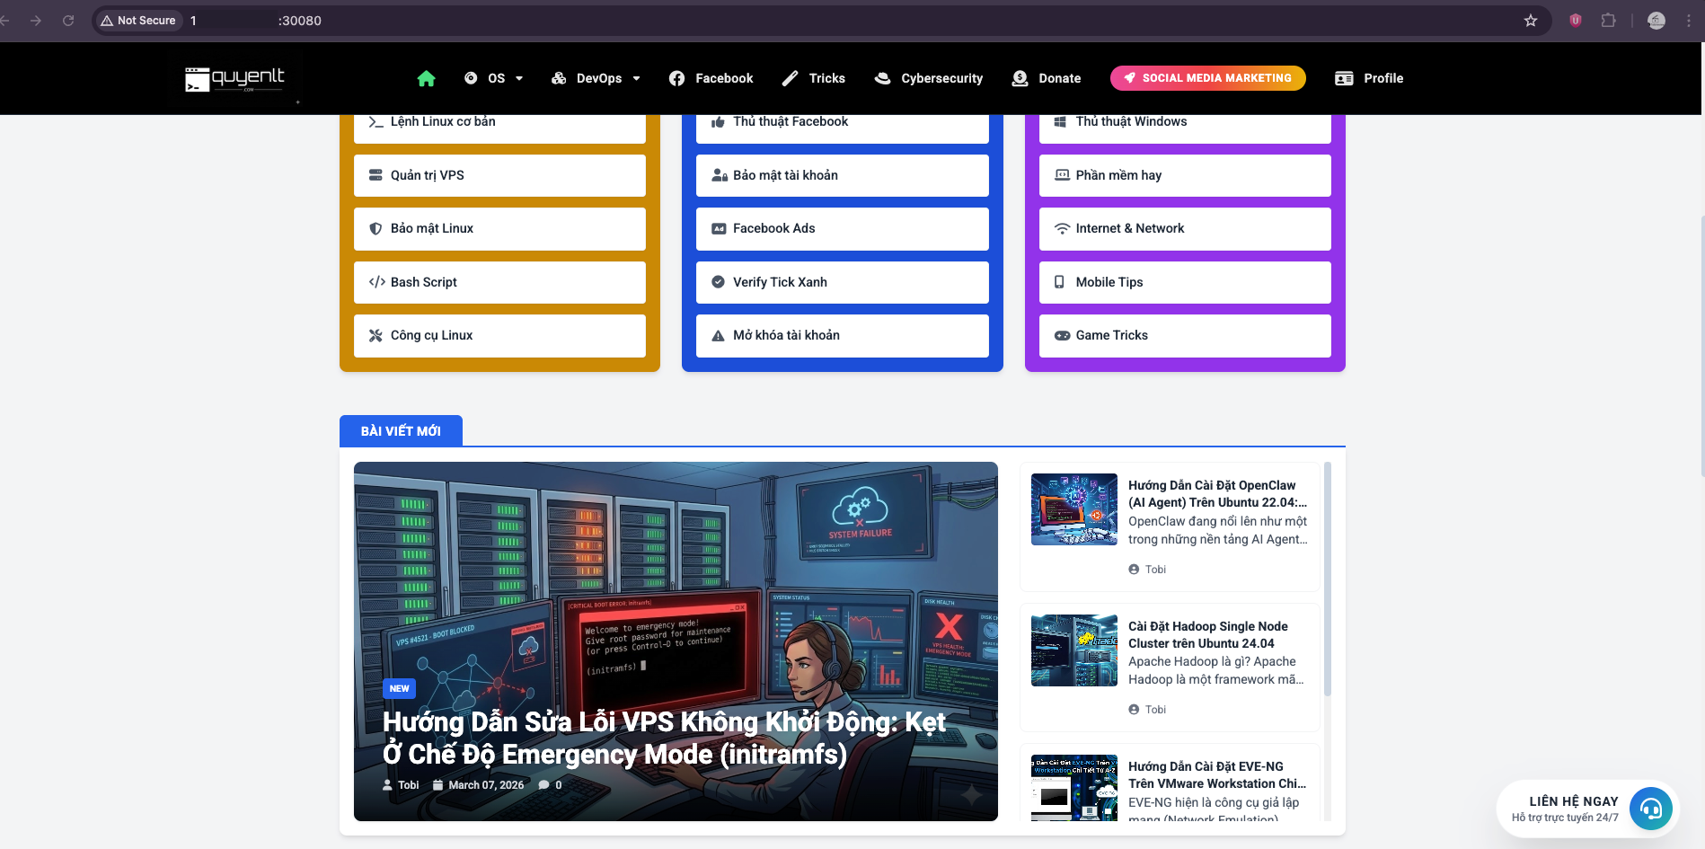
Task: Click the quyenlt site logo
Action: (x=234, y=79)
